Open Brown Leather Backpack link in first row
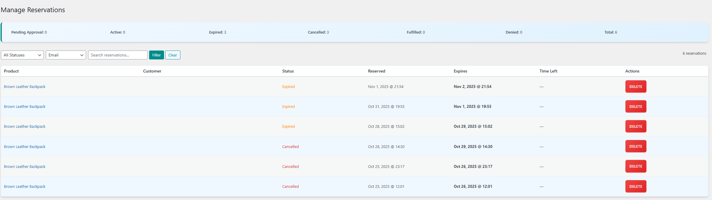 click(x=25, y=87)
